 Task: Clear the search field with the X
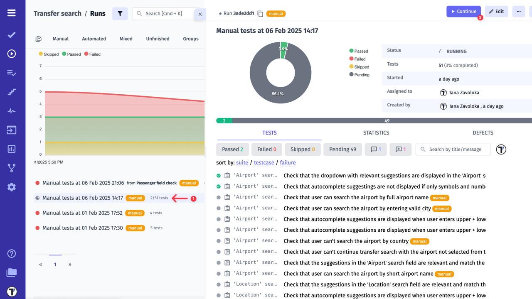(x=200, y=14)
